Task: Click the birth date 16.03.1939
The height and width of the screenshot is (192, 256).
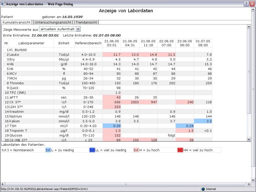Action: [x=72, y=17]
